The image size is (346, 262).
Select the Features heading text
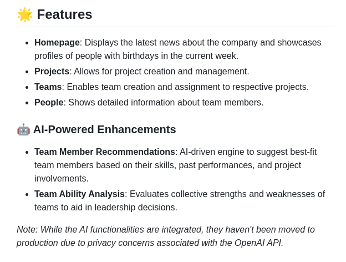(x=64, y=14)
